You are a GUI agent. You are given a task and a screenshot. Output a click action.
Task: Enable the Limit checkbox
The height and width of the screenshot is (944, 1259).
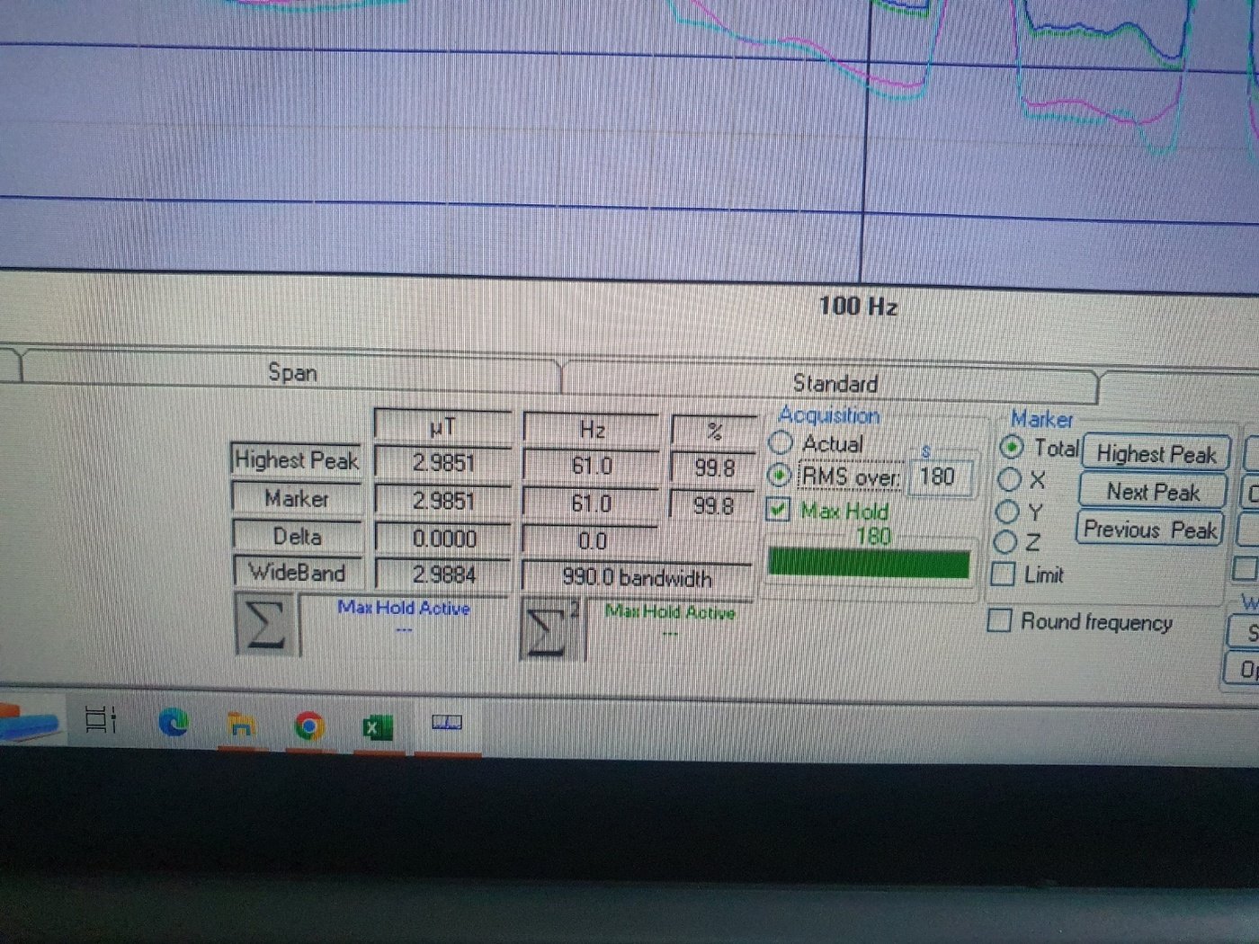[x=1003, y=574]
